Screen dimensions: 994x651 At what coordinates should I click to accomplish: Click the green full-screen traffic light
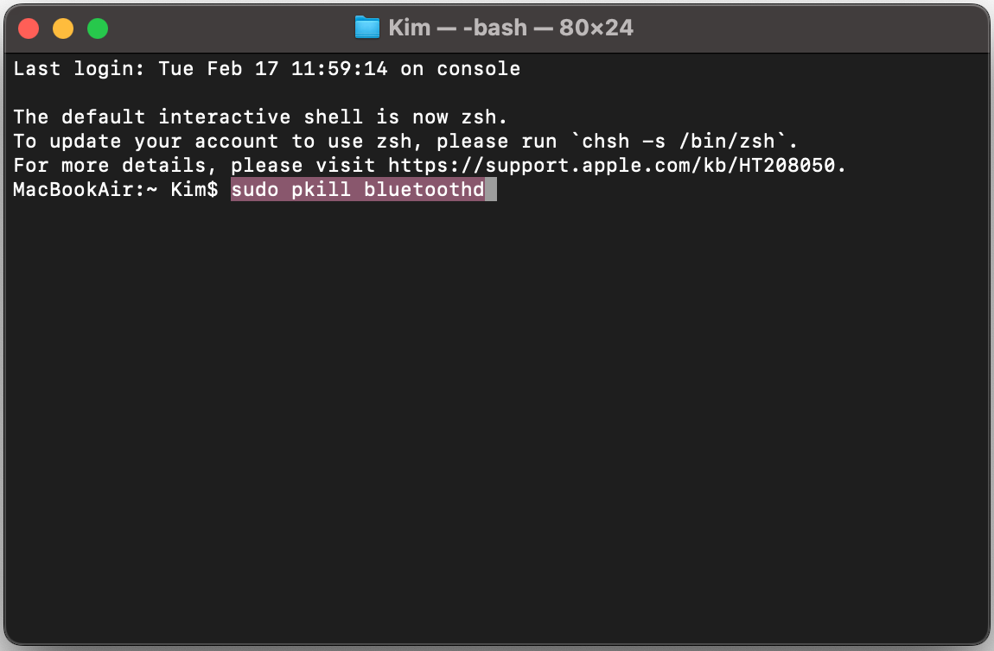click(x=98, y=28)
